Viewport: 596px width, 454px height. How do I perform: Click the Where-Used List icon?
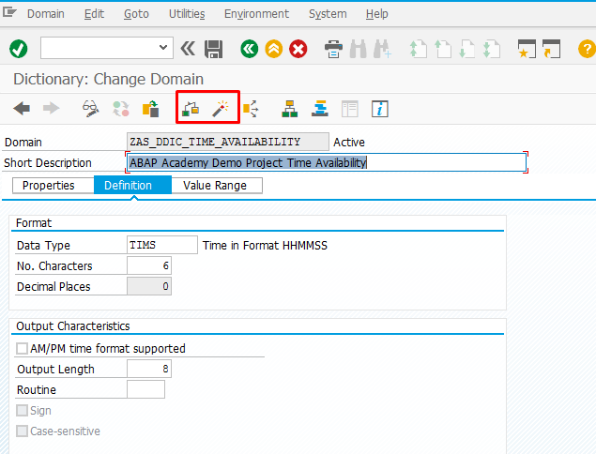point(251,109)
